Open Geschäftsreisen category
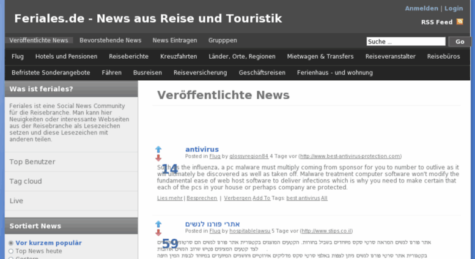475x259 pixels. [x=262, y=72]
